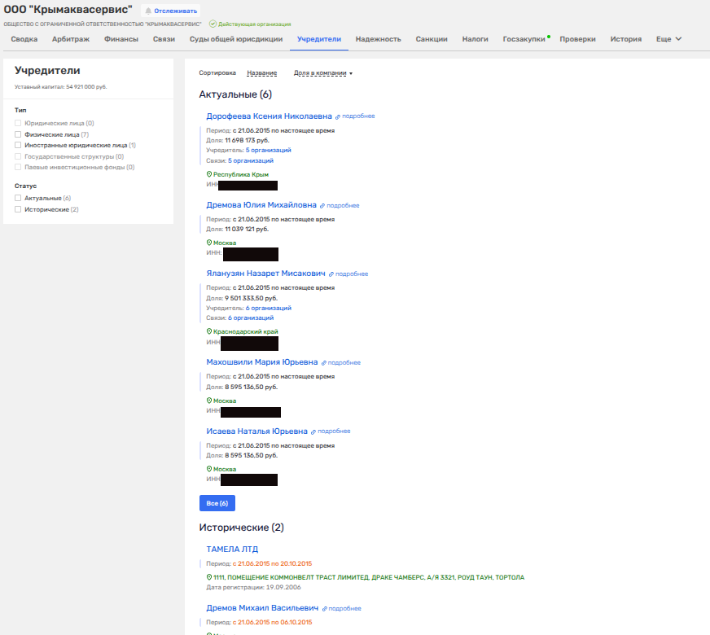Tick the Исторические status checkbox
The image size is (710, 635).
[x=18, y=209]
